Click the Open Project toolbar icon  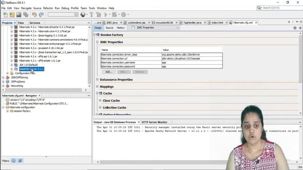point(19,15)
